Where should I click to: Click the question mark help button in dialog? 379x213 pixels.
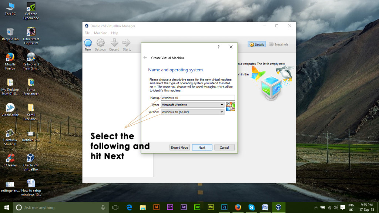pyautogui.click(x=218, y=47)
